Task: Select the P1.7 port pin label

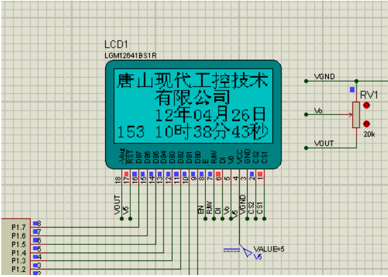Action: [19, 228]
